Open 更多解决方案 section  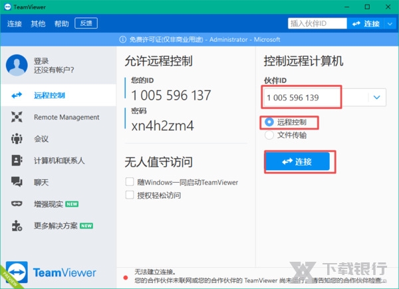click(x=59, y=225)
